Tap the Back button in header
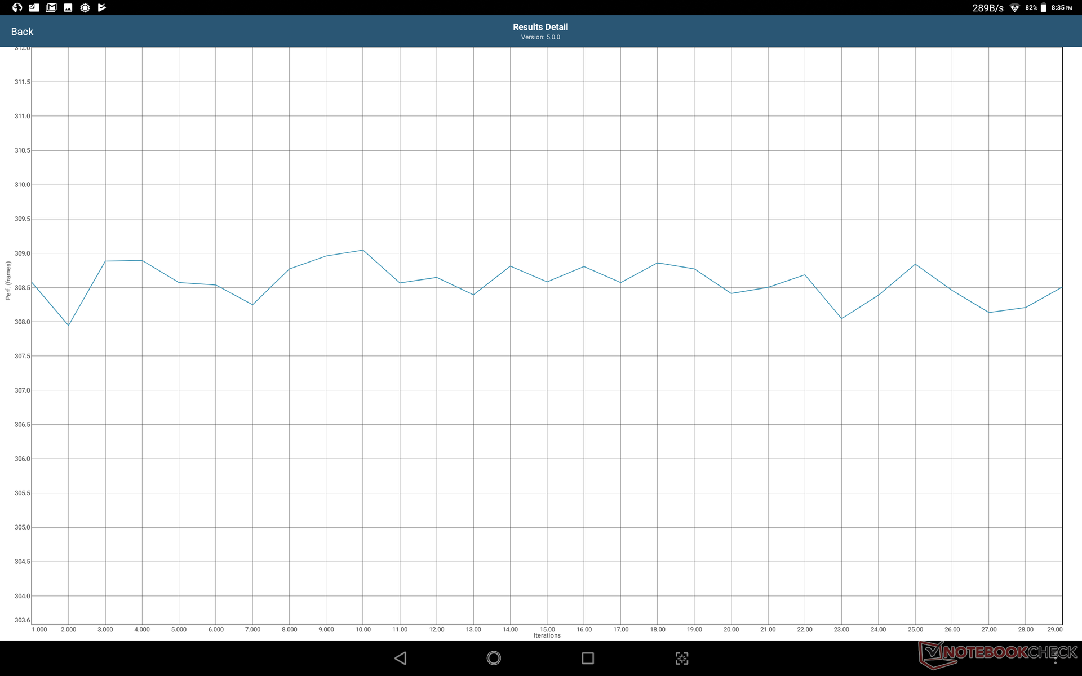 point(22,32)
